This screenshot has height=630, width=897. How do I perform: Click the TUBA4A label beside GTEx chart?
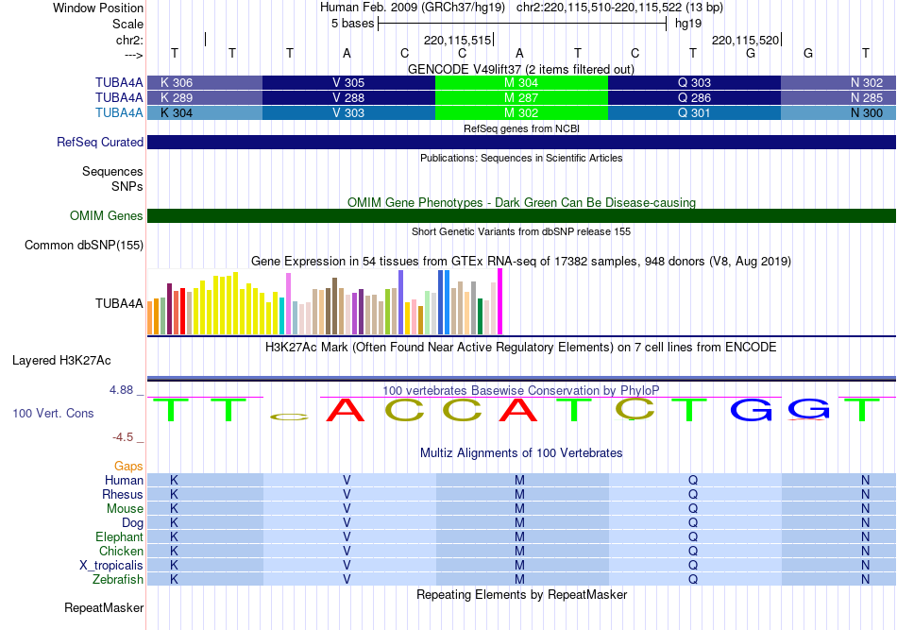point(119,303)
